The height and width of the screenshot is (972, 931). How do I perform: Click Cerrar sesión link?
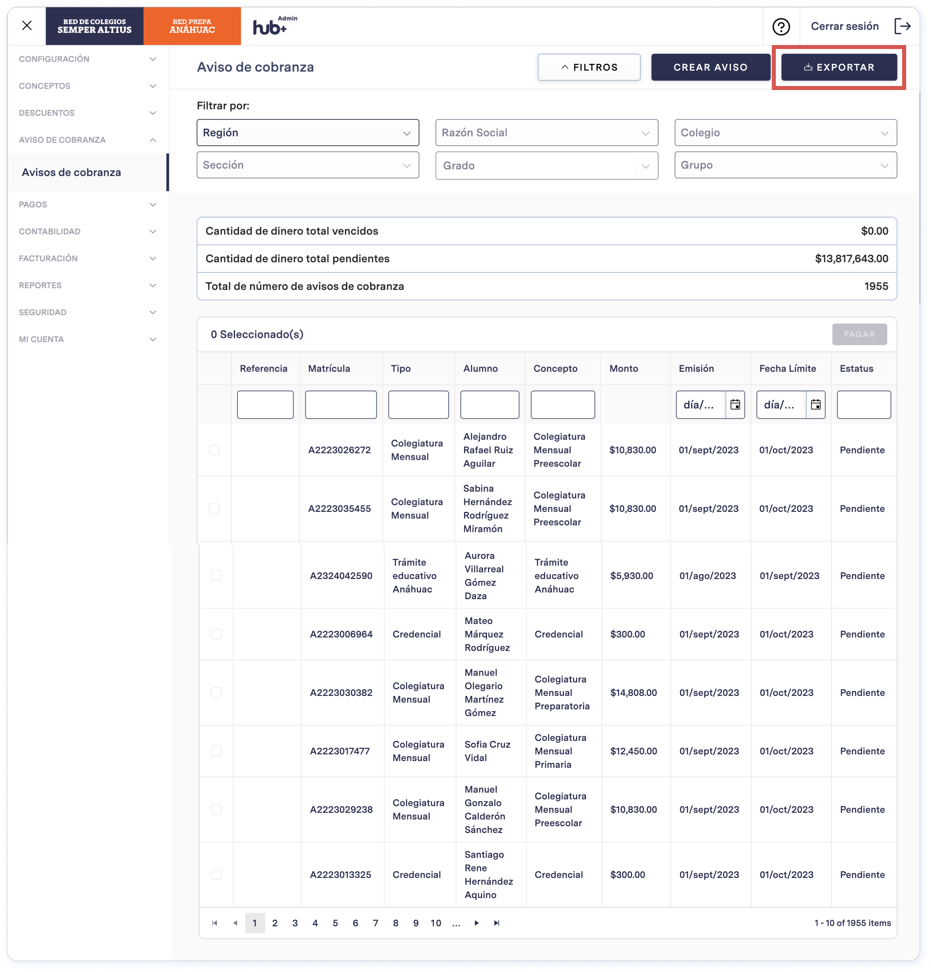point(844,26)
